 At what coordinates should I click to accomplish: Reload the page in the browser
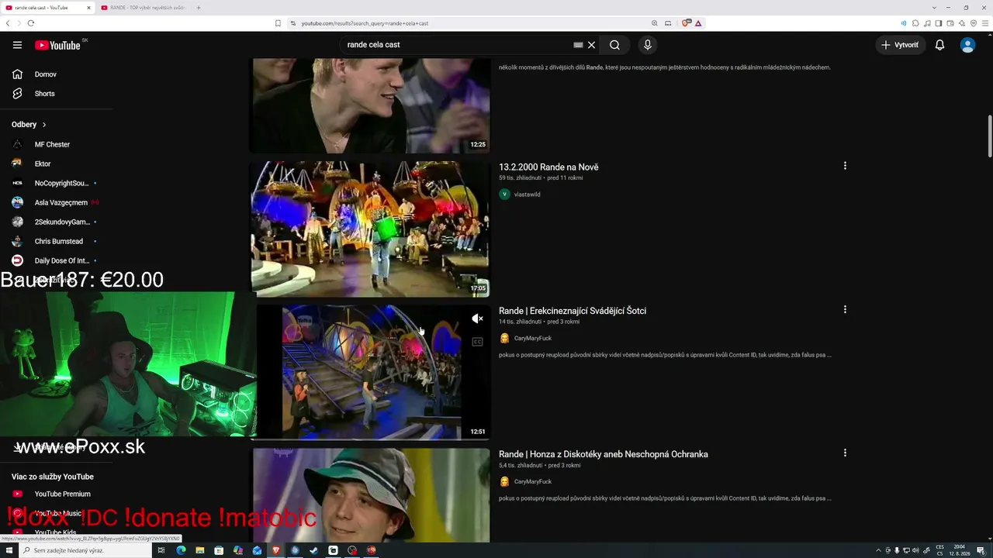pyautogui.click(x=31, y=23)
